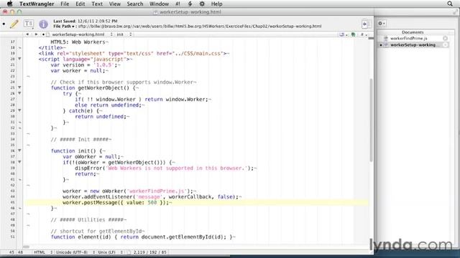Open the File Path dropdown
Image resolution: width=460 pixels, height=258 pixels.
tap(64, 27)
